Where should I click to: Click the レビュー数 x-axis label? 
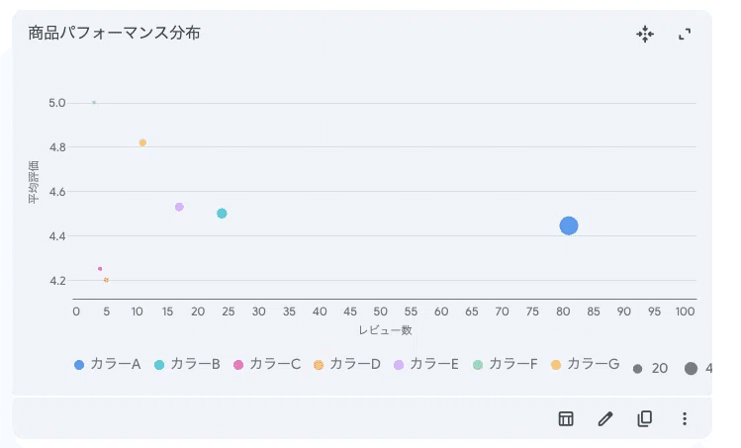[385, 329]
